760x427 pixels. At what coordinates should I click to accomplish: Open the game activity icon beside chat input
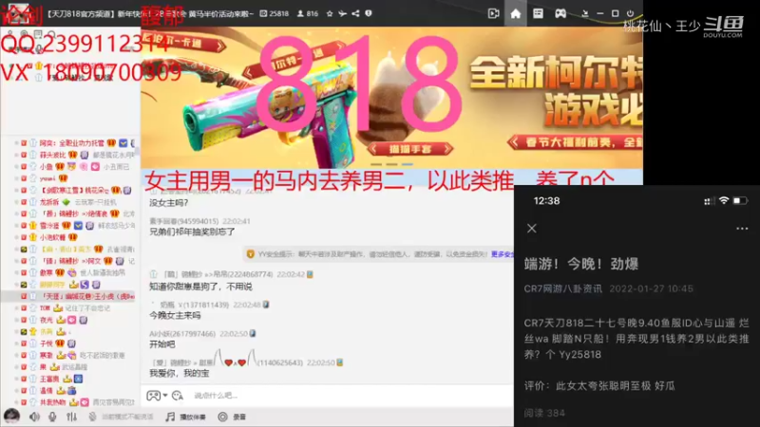click(154, 396)
